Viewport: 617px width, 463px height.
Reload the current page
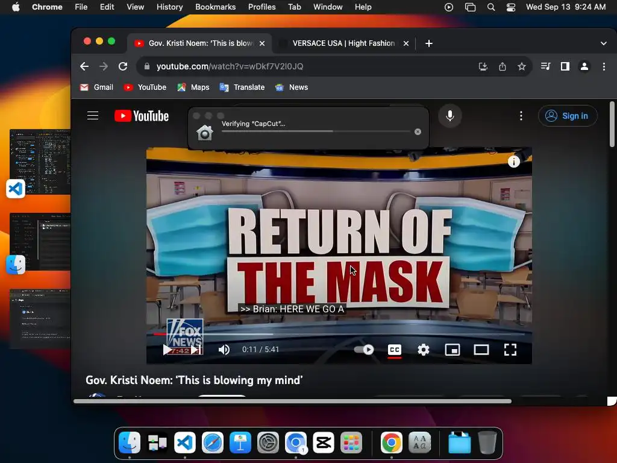click(x=123, y=66)
